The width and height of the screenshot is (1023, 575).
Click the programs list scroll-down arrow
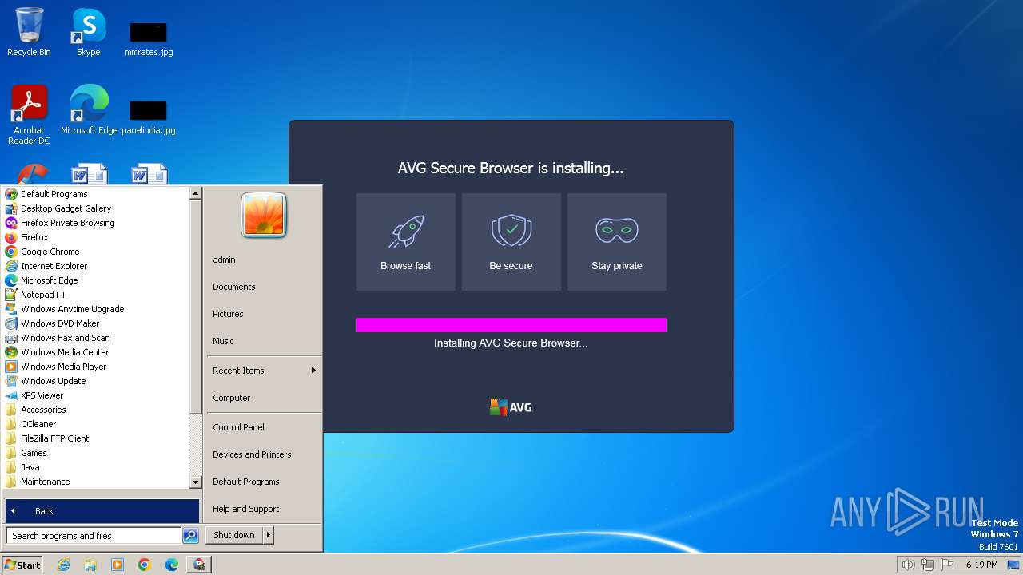(x=195, y=482)
